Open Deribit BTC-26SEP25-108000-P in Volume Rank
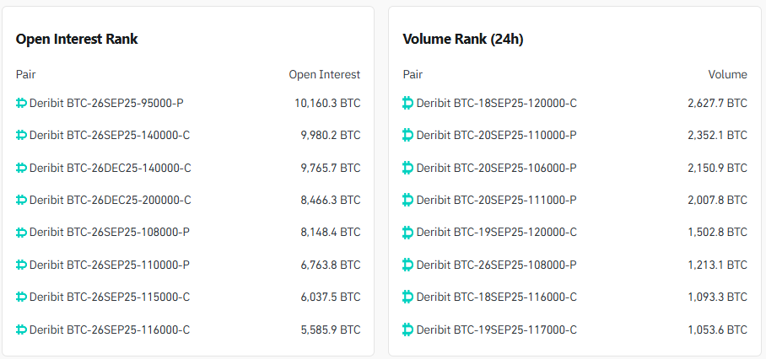This screenshot has width=766, height=359. point(496,265)
